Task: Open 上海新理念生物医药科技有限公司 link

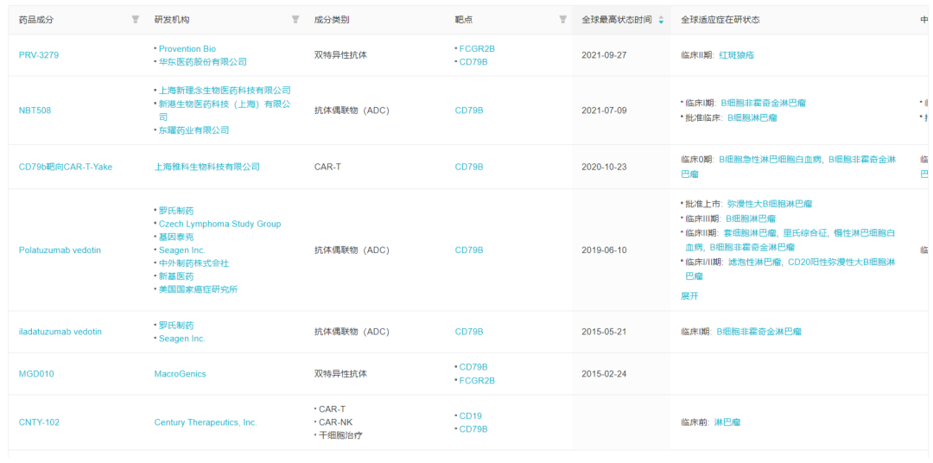Action: click(225, 91)
